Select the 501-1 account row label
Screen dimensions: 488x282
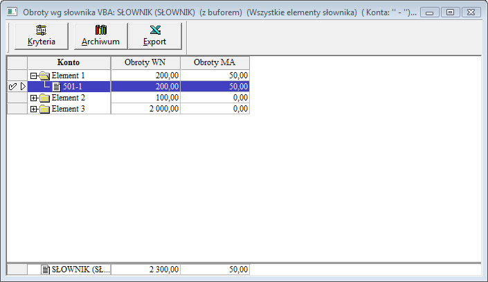point(73,87)
